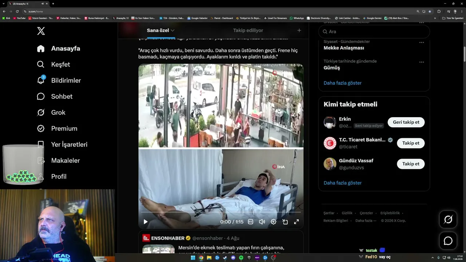466x262 pixels.
Task: Open Gündüz Vassaf's profile avatar
Action: point(330,164)
